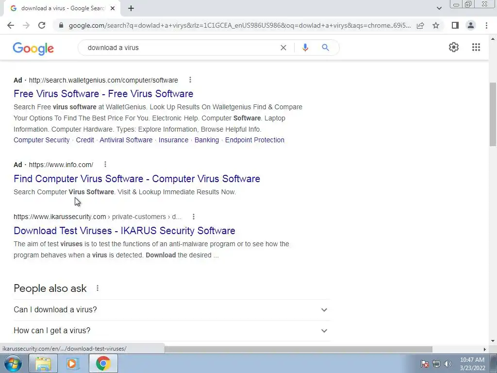Reload the page with the refresh icon
This screenshot has width=497, height=373.
(42, 25)
